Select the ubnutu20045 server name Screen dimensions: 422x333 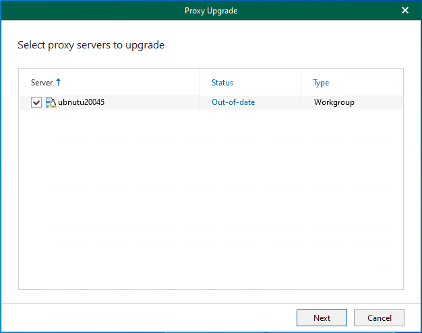coord(82,103)
